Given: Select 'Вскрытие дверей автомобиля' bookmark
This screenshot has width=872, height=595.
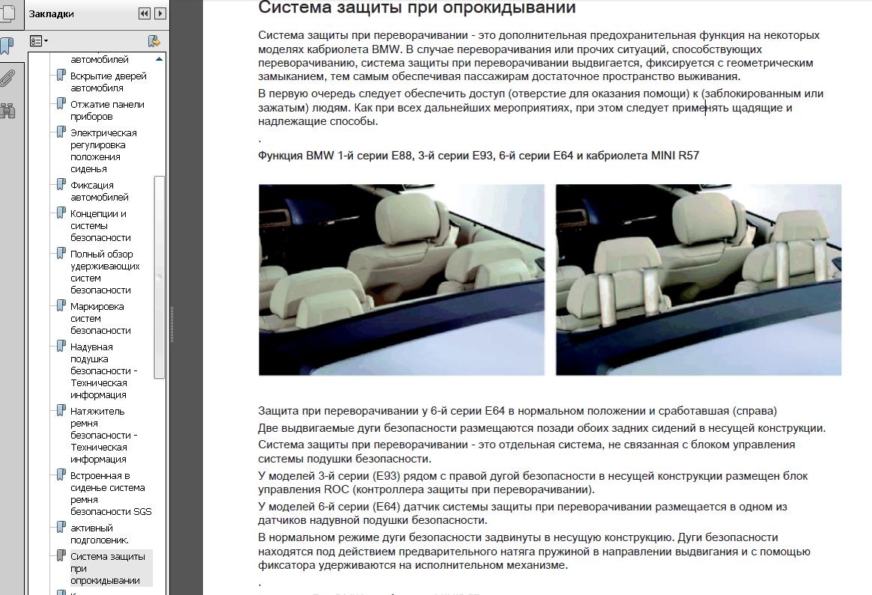Looking at the screenshot, I should point(108,82).
